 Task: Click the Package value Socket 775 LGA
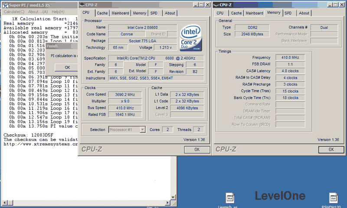[x=143, y=41]
